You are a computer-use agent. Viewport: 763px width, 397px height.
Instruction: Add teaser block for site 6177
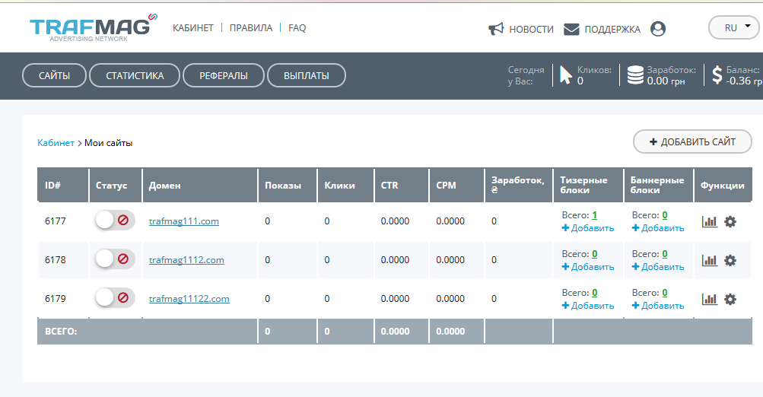click(587, 227)
